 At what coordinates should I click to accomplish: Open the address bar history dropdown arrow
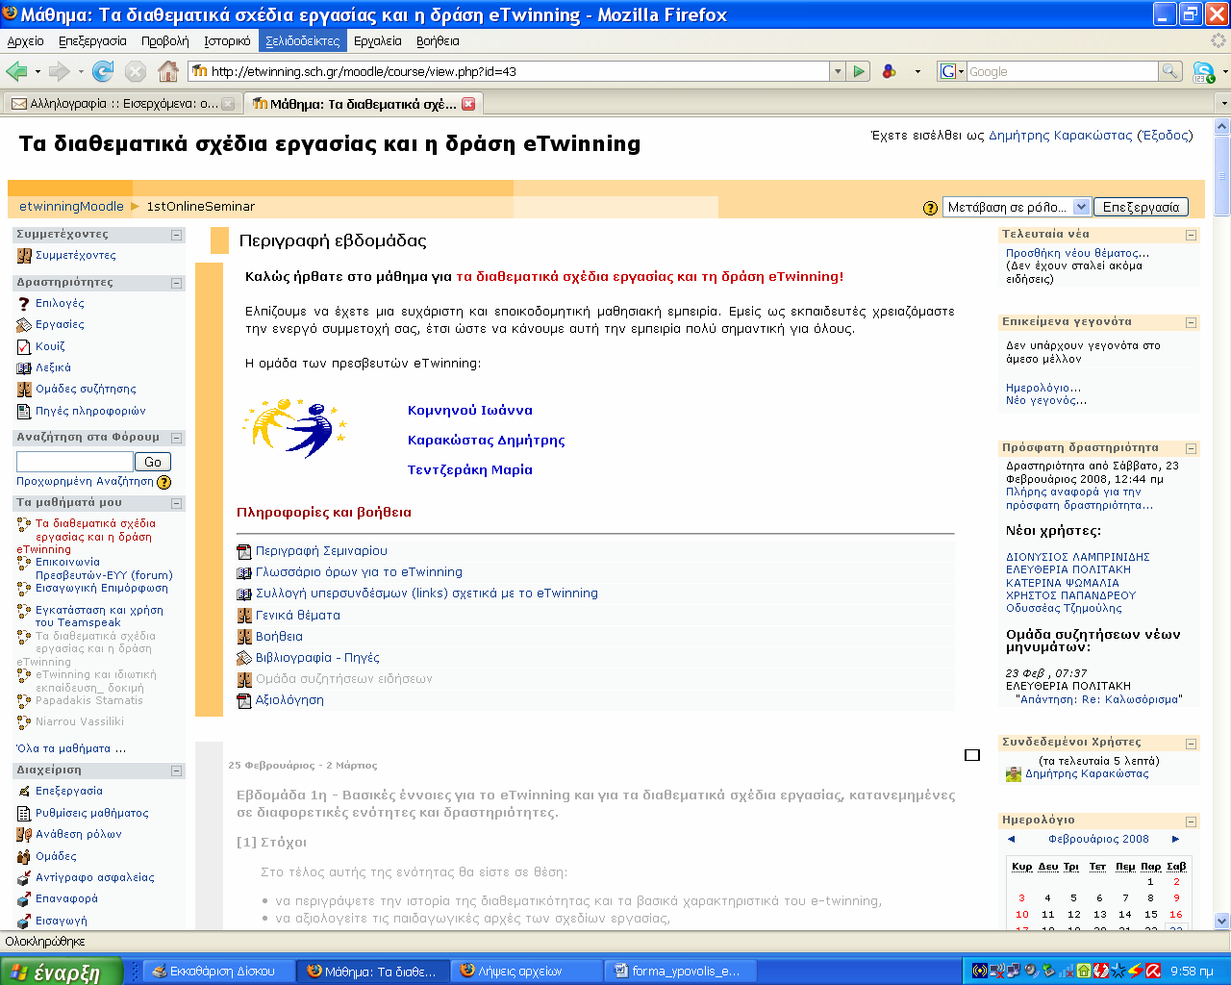pyautogui.click(x=838, y=71)
